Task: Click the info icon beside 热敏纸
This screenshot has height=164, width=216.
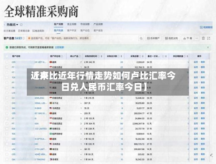Action: click(x=21, y=25)
